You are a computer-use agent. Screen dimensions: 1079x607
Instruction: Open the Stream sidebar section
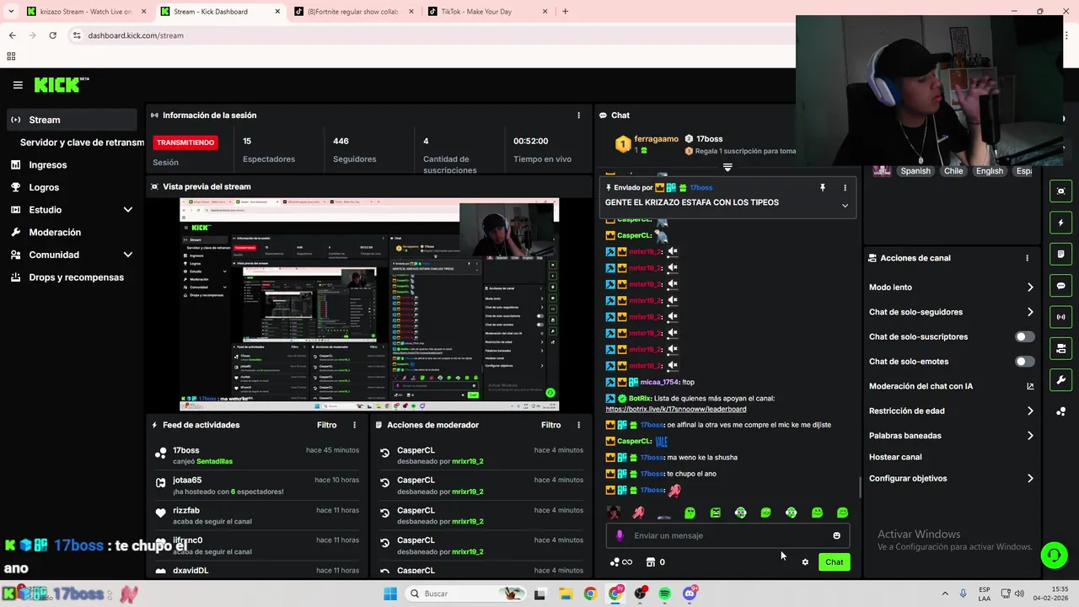(x=72, y=120)
